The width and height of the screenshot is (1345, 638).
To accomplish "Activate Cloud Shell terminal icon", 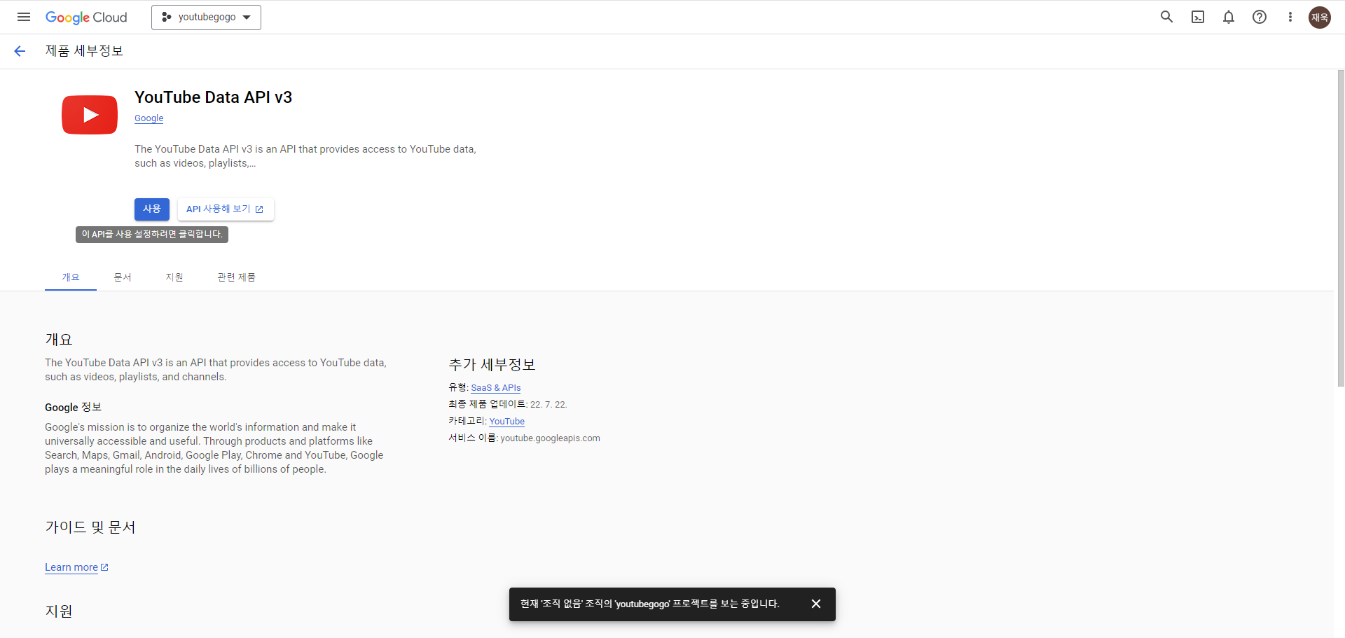I will pos(1198,17).
